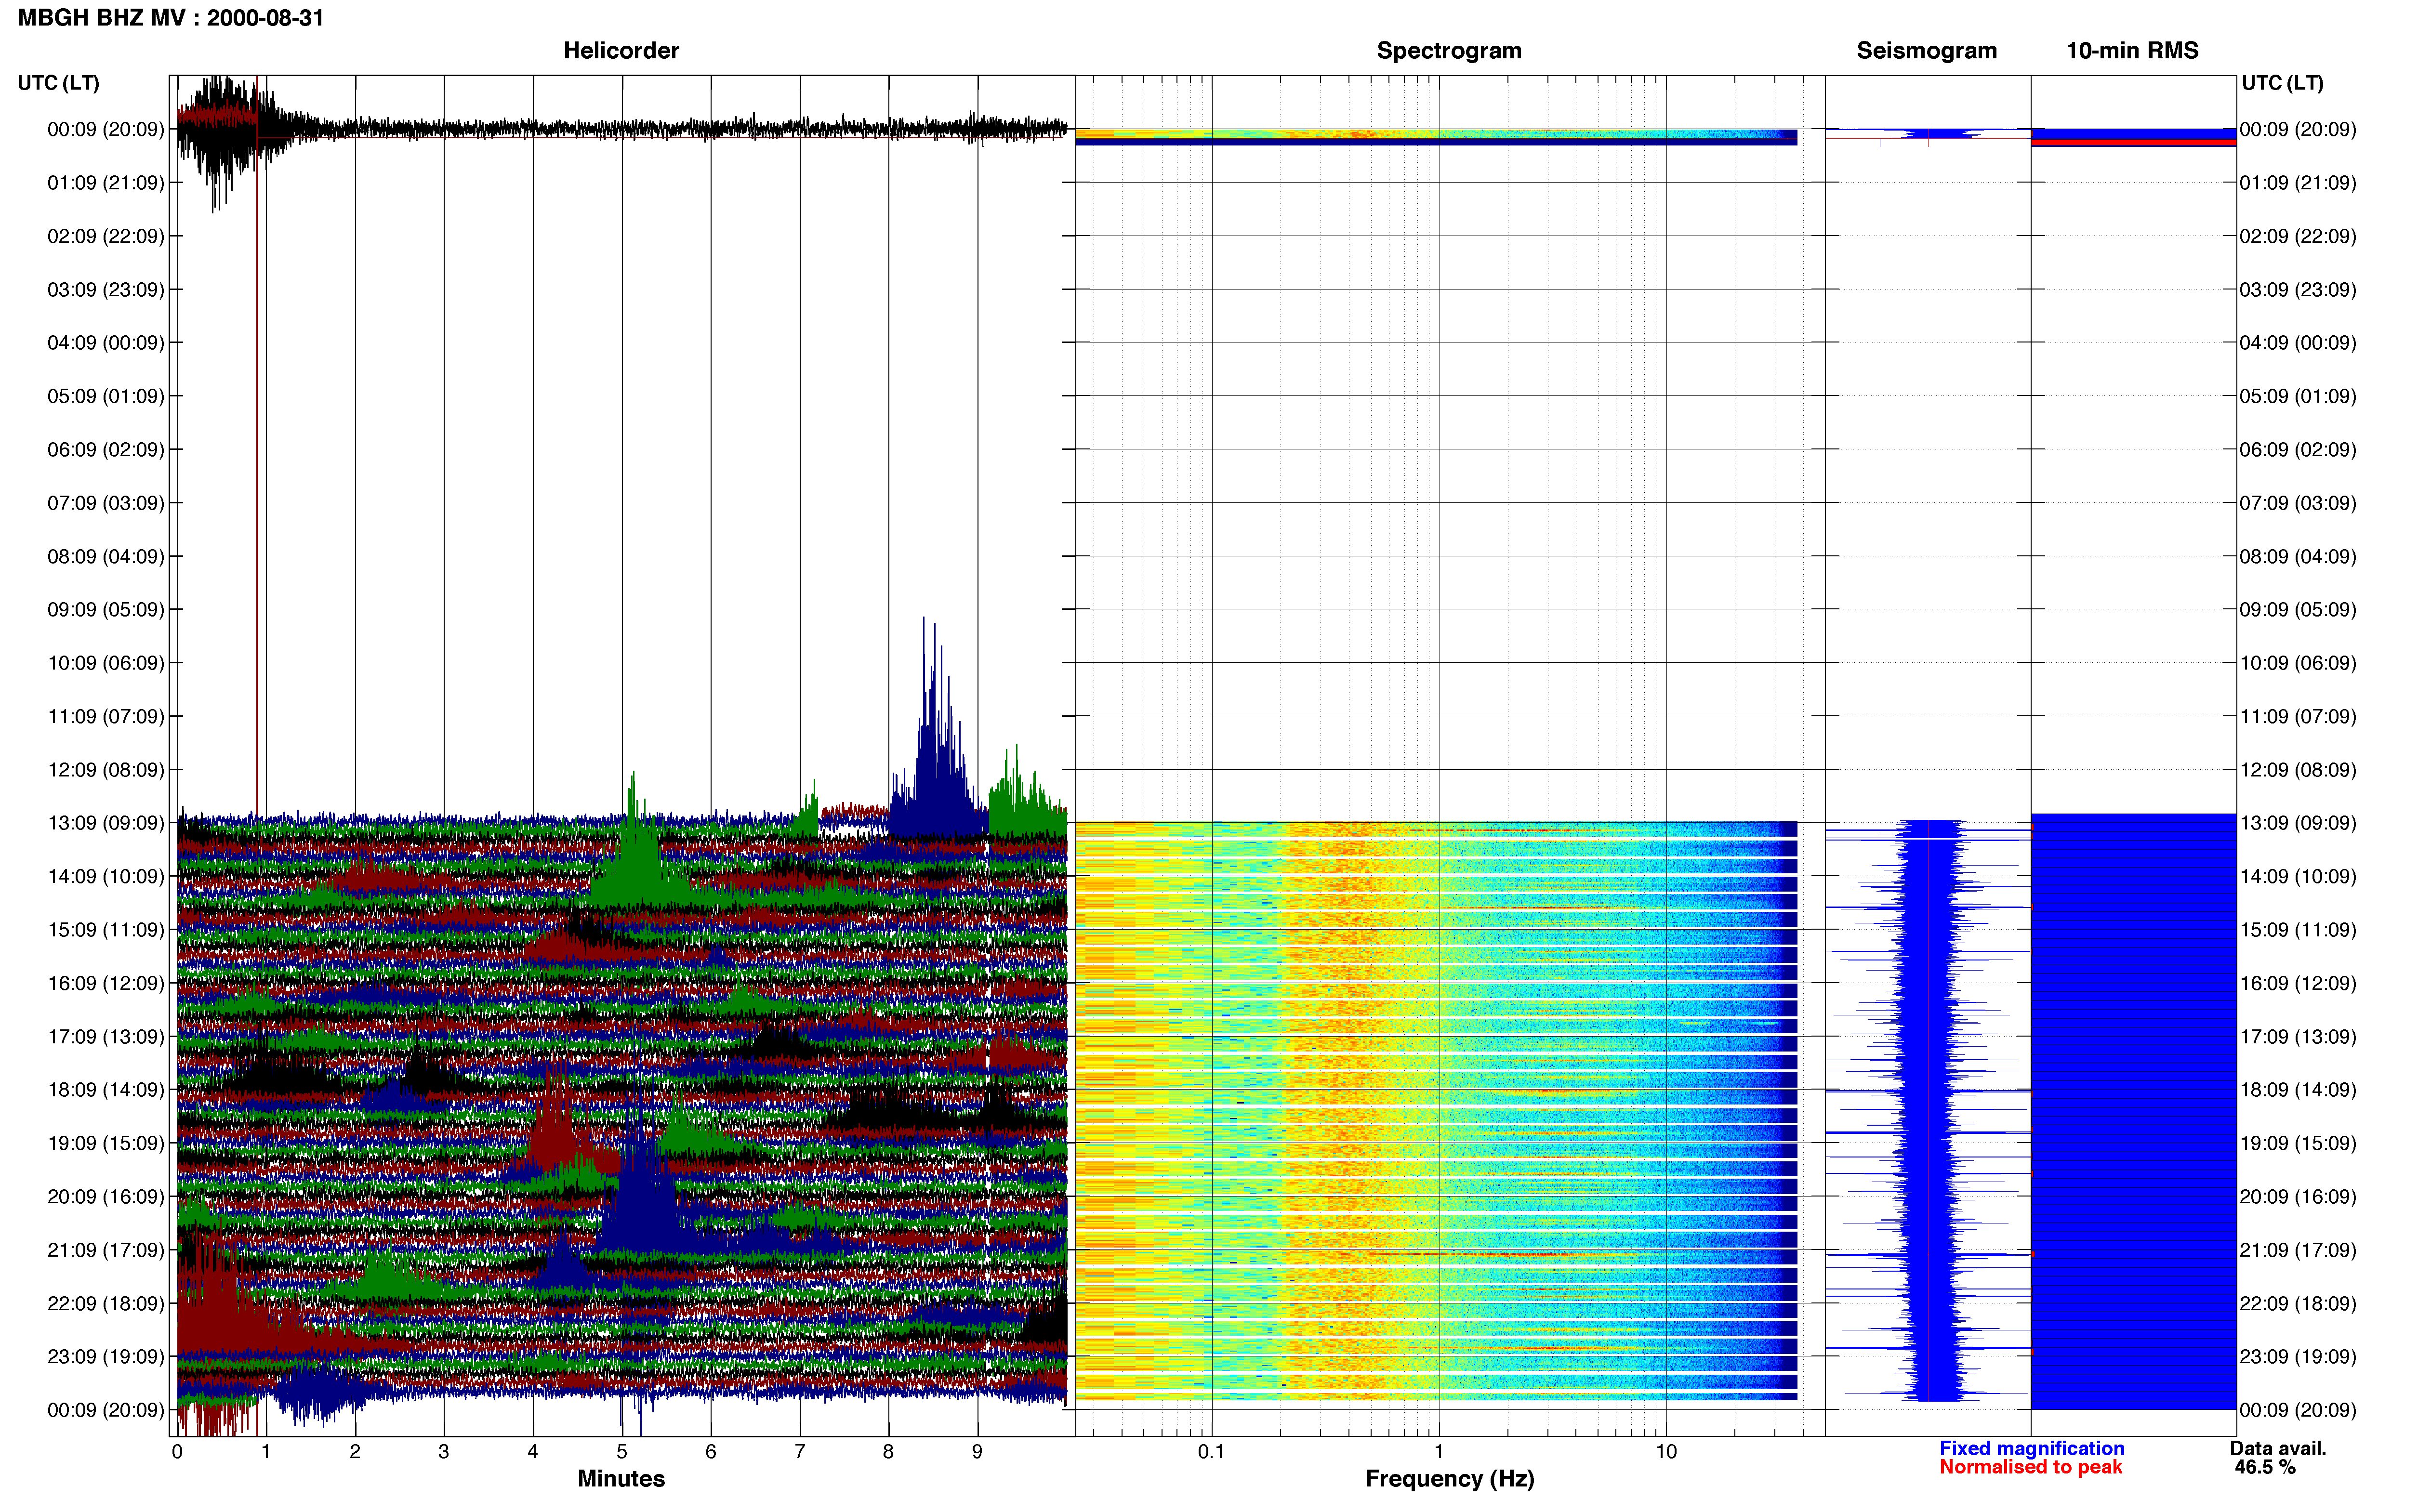Click the right 'UTC (LT)' axis label
The image size is (2418, 1512).
(x=2282, y=83)
